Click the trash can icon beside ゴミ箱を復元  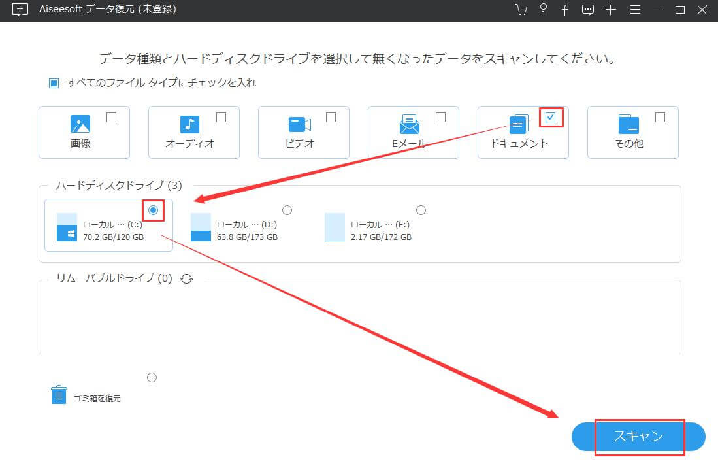59,394
